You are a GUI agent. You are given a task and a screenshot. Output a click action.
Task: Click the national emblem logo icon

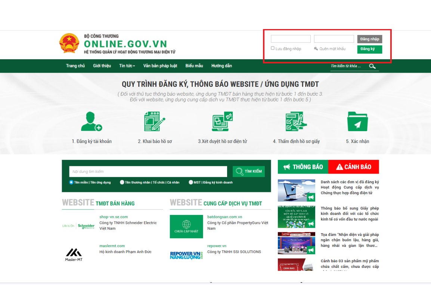69,43
